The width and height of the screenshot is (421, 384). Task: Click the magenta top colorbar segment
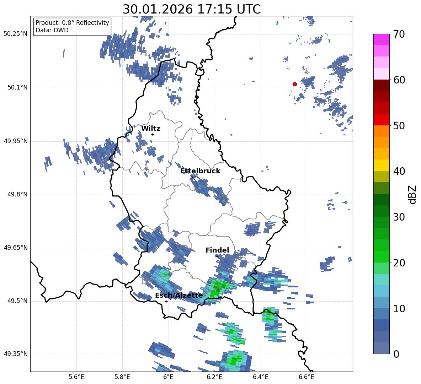click(x=381, y=40)
